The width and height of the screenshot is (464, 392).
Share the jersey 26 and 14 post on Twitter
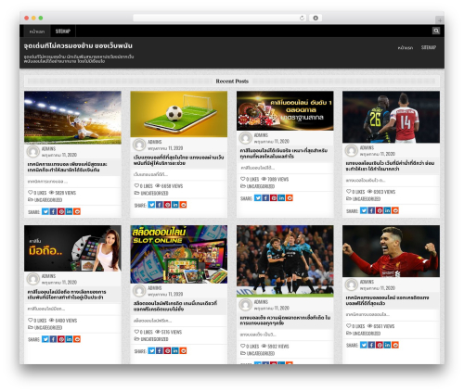pyautogui.click(x=364, y=210)
